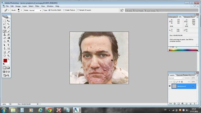Open the layer style effects button
Screen dimensions: 201x113
[x=175, y=104]
